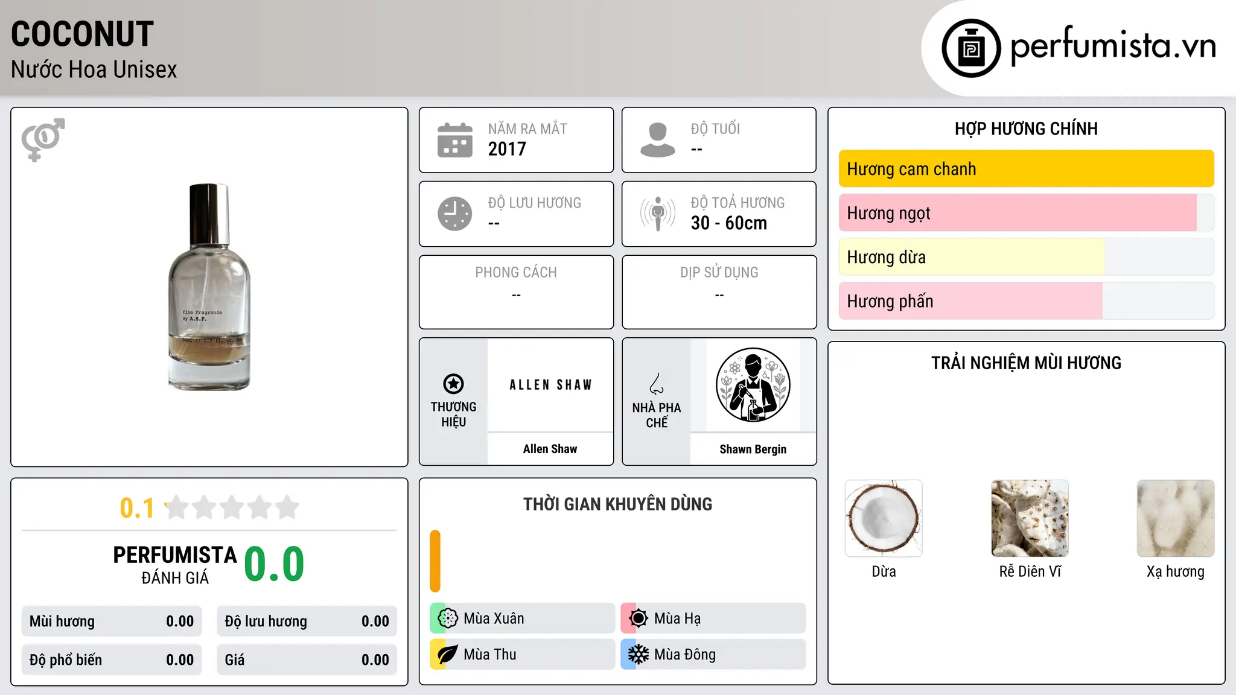The height and width of the screenshot is (695, 1236).
Task: Click the Hương phấn accord bar
Action: click(x=1026, y=301)
